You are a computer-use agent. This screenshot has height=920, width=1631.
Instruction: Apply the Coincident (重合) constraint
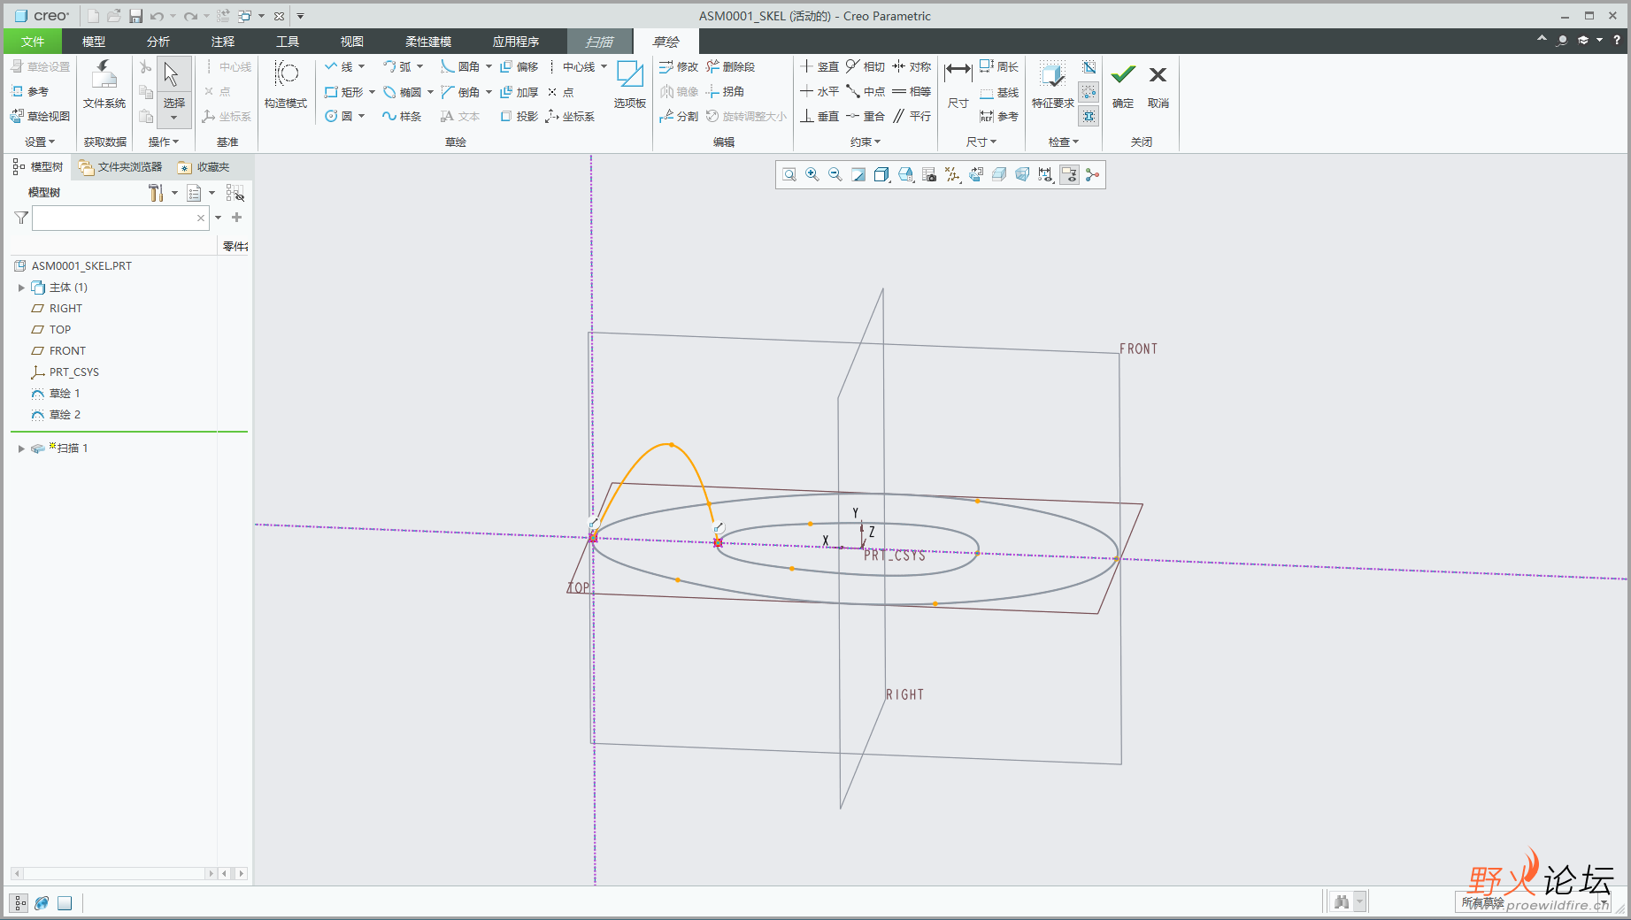pyautogui.click(x=865, y=116)
